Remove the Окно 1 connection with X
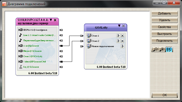Screen dimensions: 182x102 click(122, 36)
